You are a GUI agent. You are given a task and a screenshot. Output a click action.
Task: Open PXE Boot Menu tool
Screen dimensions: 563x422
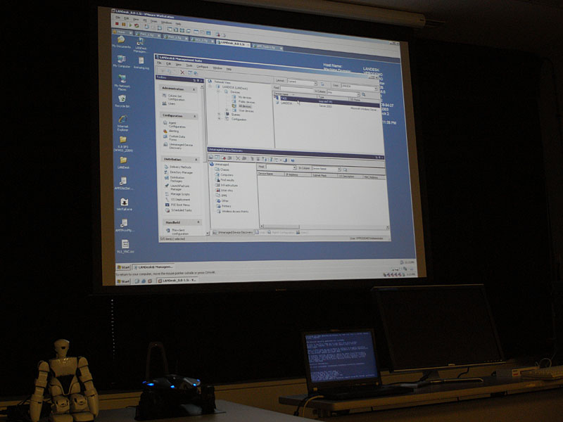[x=178, y=205]
